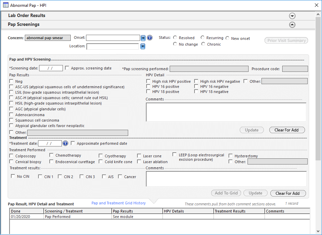Click Clear For Add in Pap screening section
This screenshot has width=322, height=235.
[x=287, y=130]
